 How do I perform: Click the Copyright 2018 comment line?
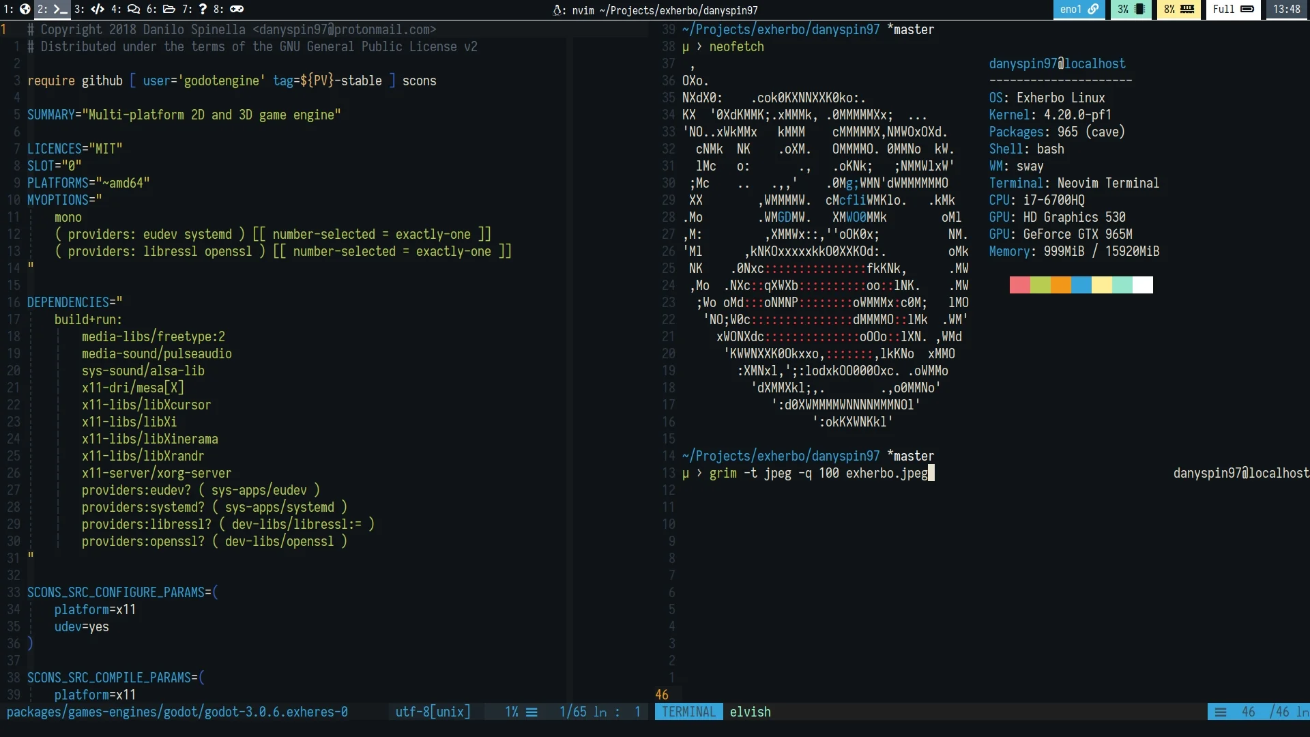[232, 29]
